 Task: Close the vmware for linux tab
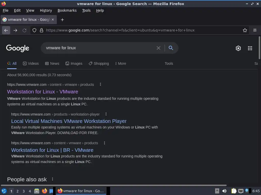(53, 20)
